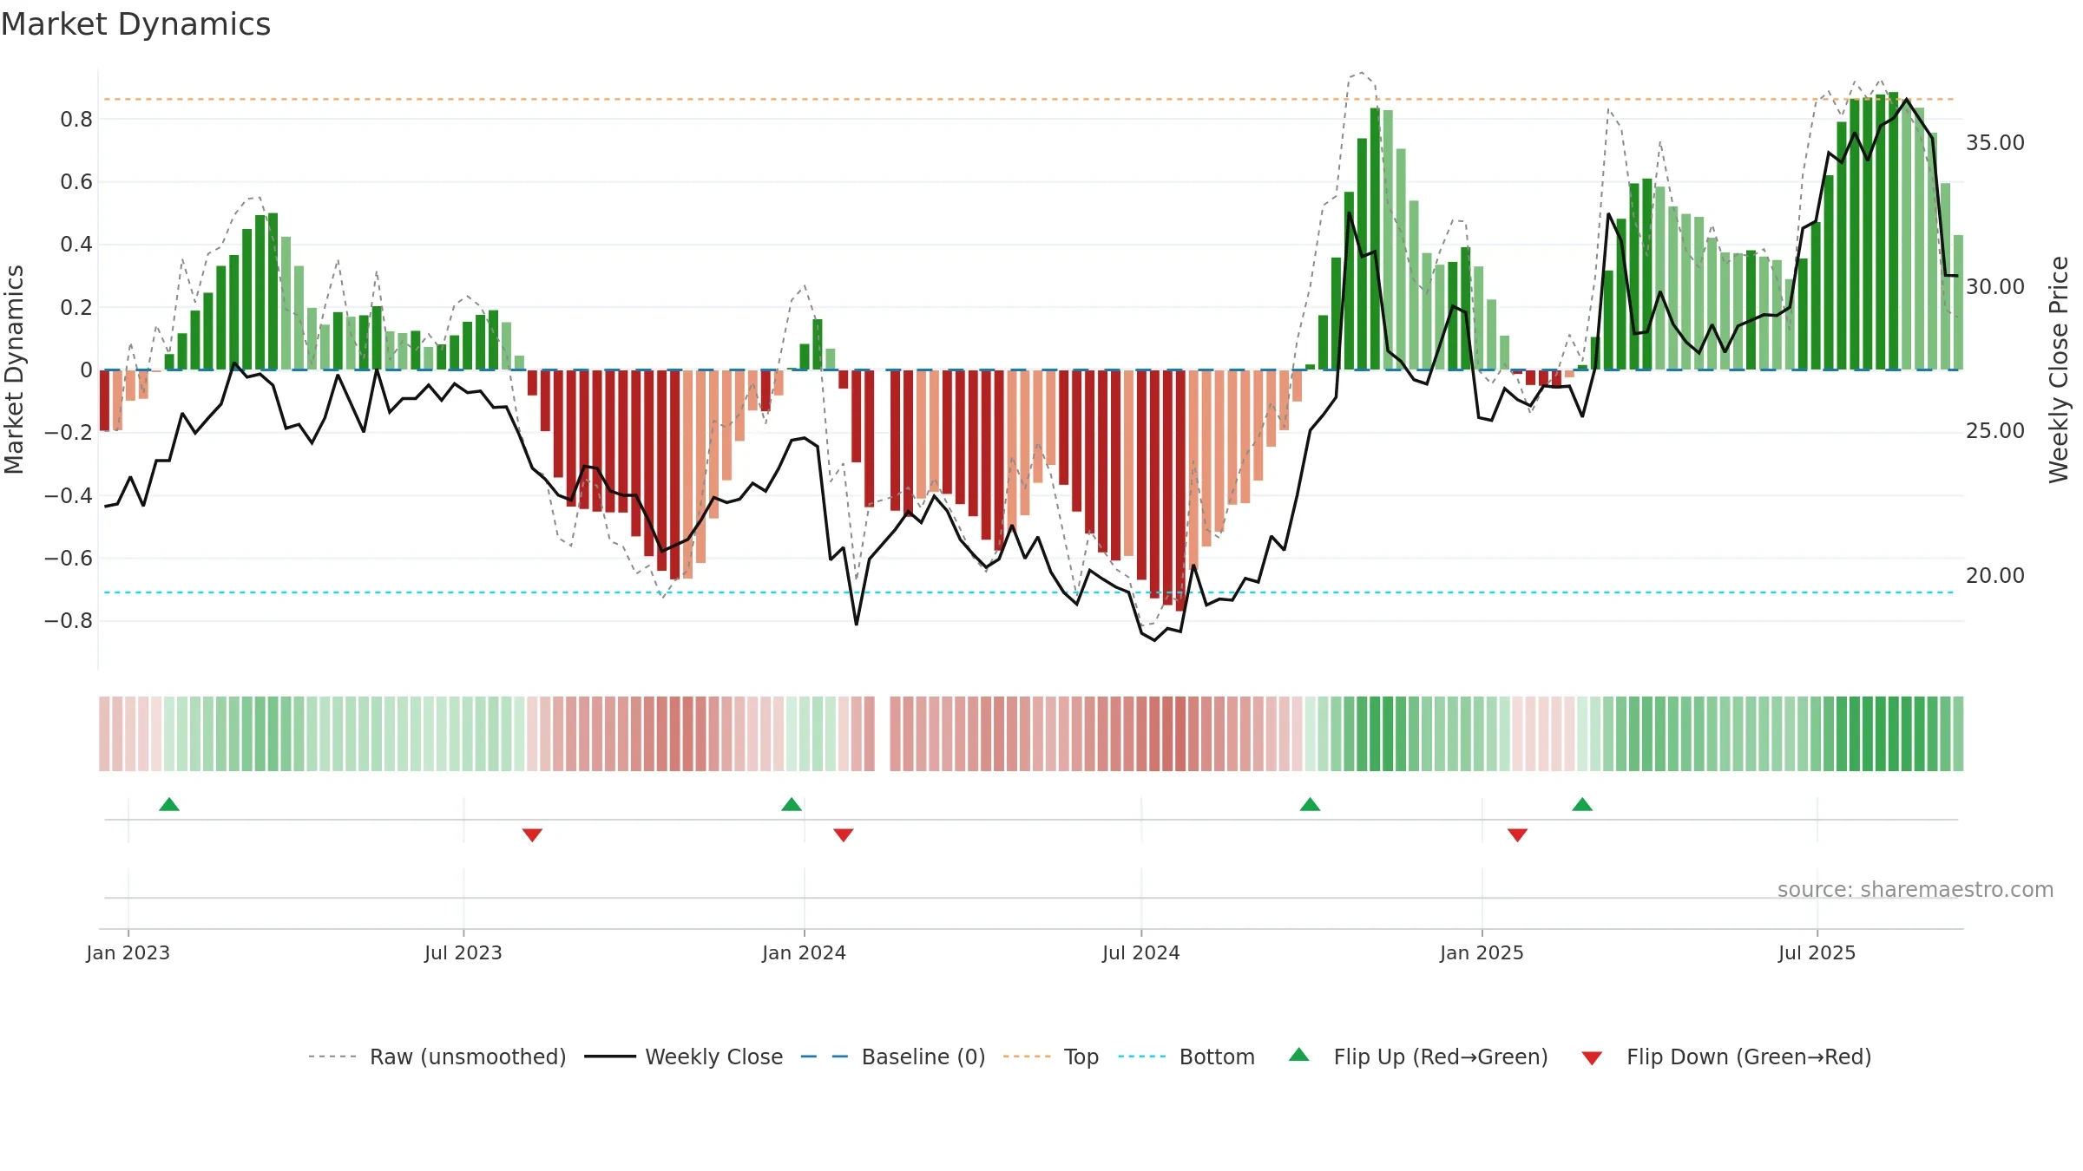Click the Flip Down marker after Jan 2025
This screenshot has width=2083, height=1171.
pyautogui.click(x=1517, y=835)
